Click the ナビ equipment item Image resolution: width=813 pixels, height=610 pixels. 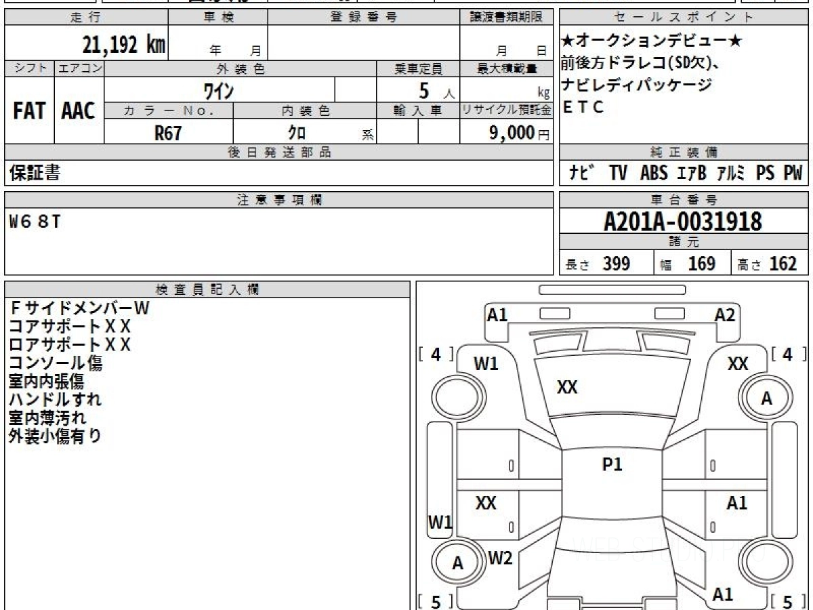pyautogui.click(x=582, y=173)
